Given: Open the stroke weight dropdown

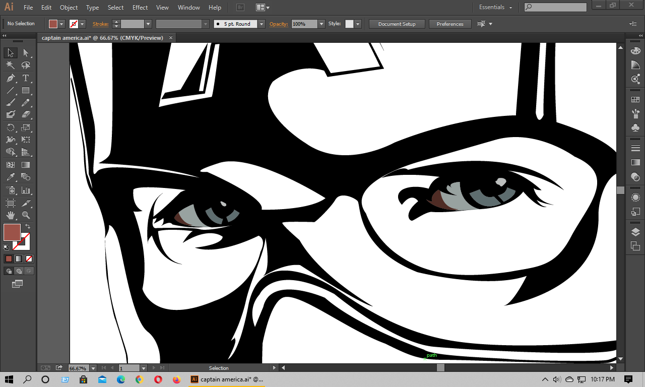Looking at the screenshot, I should 148,24.
